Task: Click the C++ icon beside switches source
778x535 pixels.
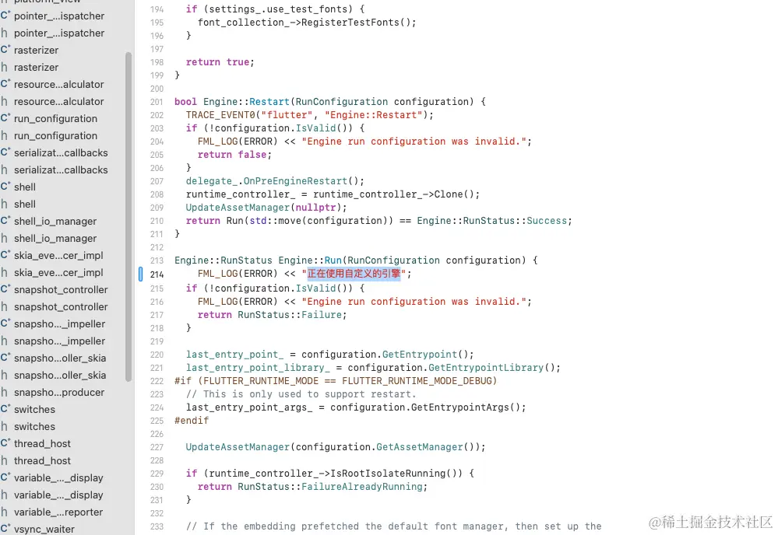Action: [x=5, y=409]
